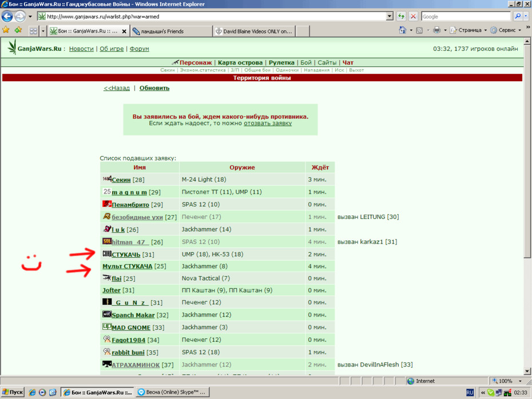Screen dimensions: 532x399
Task: Close the GanjaWars.Ru tab
Action: pos(124,31)
